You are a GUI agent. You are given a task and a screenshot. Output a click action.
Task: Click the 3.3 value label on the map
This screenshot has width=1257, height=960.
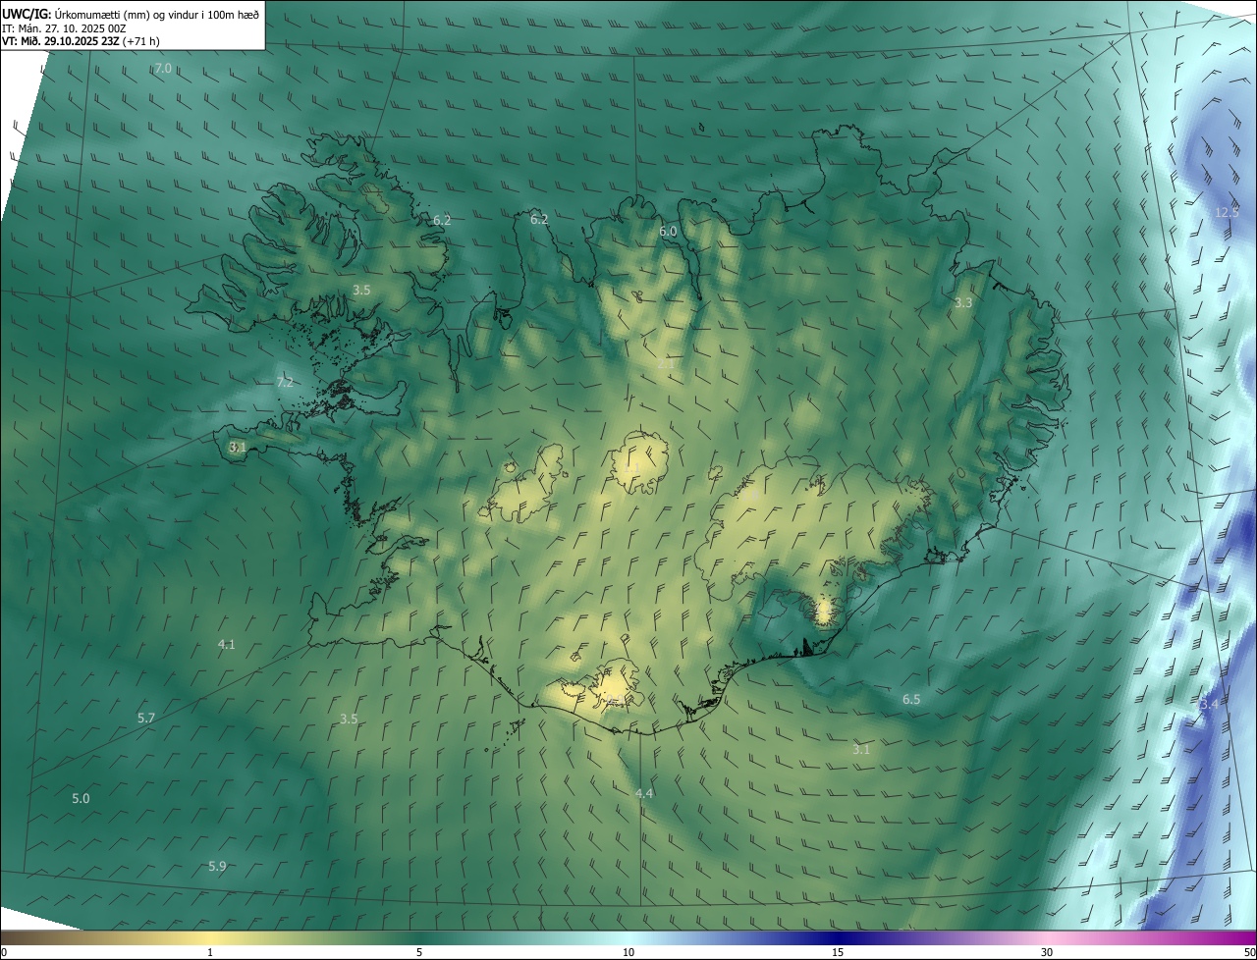click(963, 302)
